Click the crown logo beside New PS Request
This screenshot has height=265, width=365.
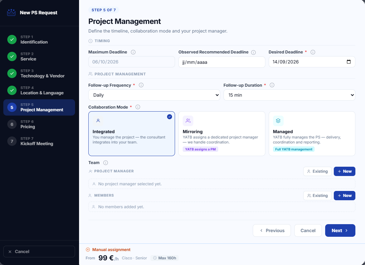coord(11,13)
